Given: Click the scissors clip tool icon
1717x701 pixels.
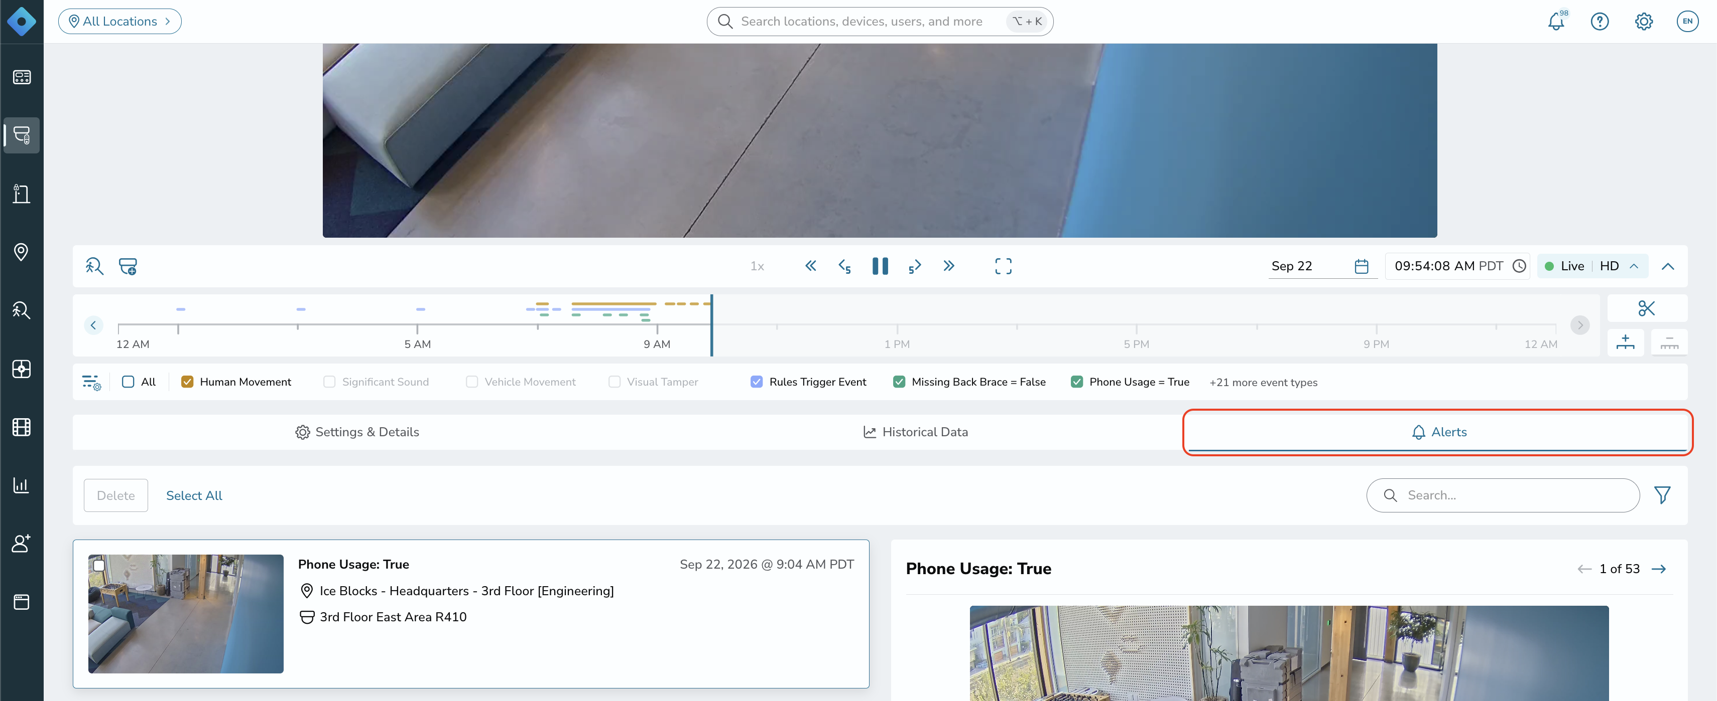Looking at the screenshot, I should point(1646,308).
